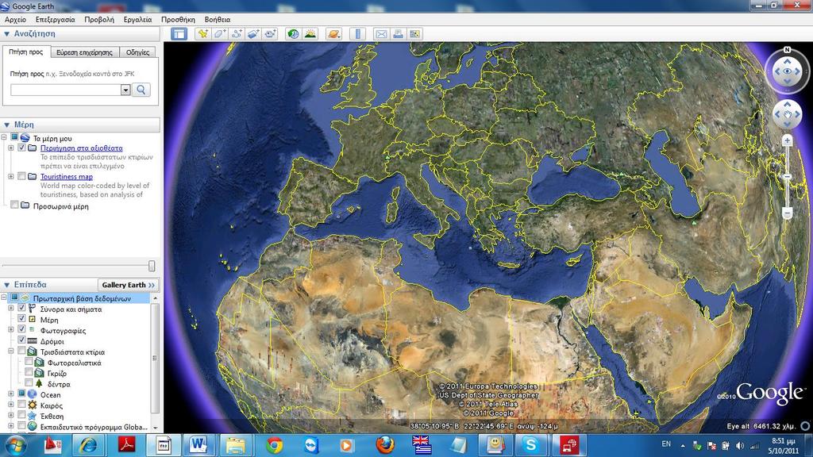The height and width of the screenshot is (457, 813).
Task: Print the current view
Action: 398,34
